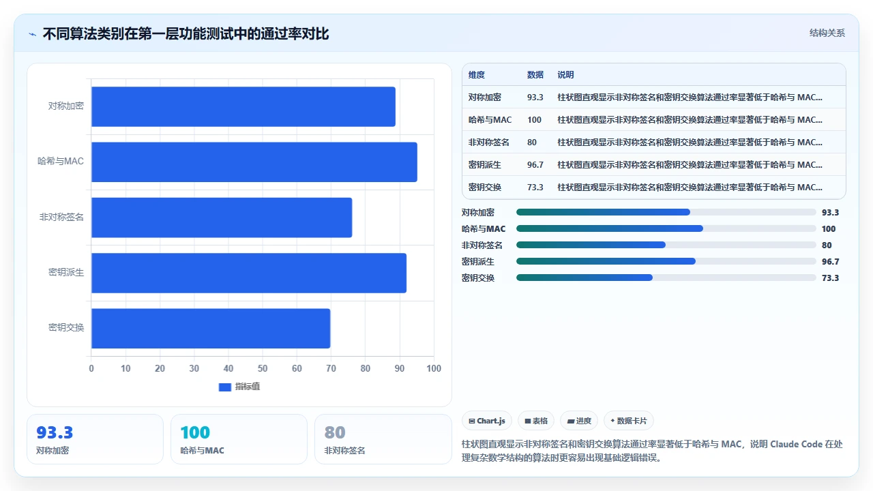Select the 进度 tag chip
The image size is (873, 491).
tap(579, 421)
